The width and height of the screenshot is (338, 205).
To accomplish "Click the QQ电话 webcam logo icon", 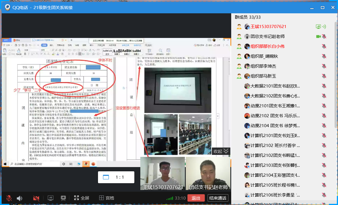I will point(6,8).
